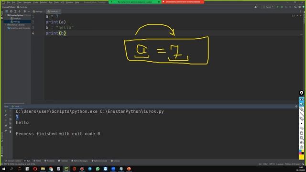Click ErustanPython breadcrumb in navigation bar
The width and height of the screenshot is (306, 172).
(x=8, y=7)
